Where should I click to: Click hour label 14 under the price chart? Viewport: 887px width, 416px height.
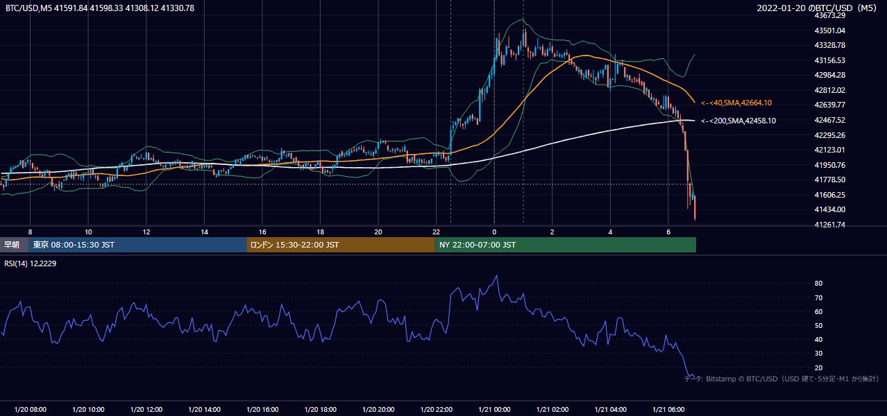(204, 231)
